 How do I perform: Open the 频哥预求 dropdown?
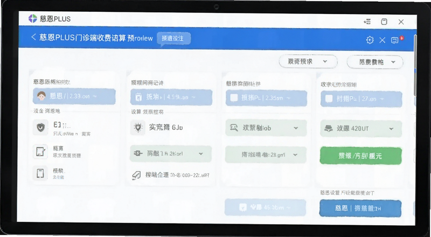[308, 61]
